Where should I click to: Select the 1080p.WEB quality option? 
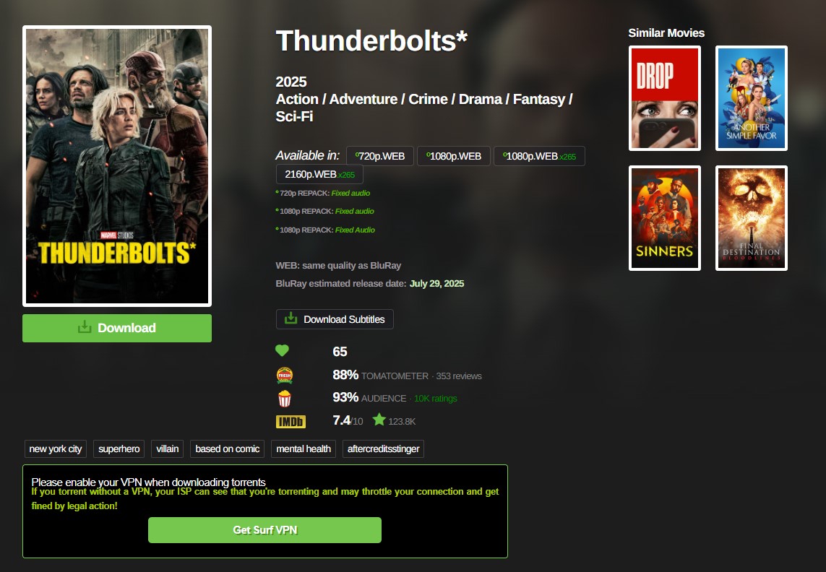point(454,156)
